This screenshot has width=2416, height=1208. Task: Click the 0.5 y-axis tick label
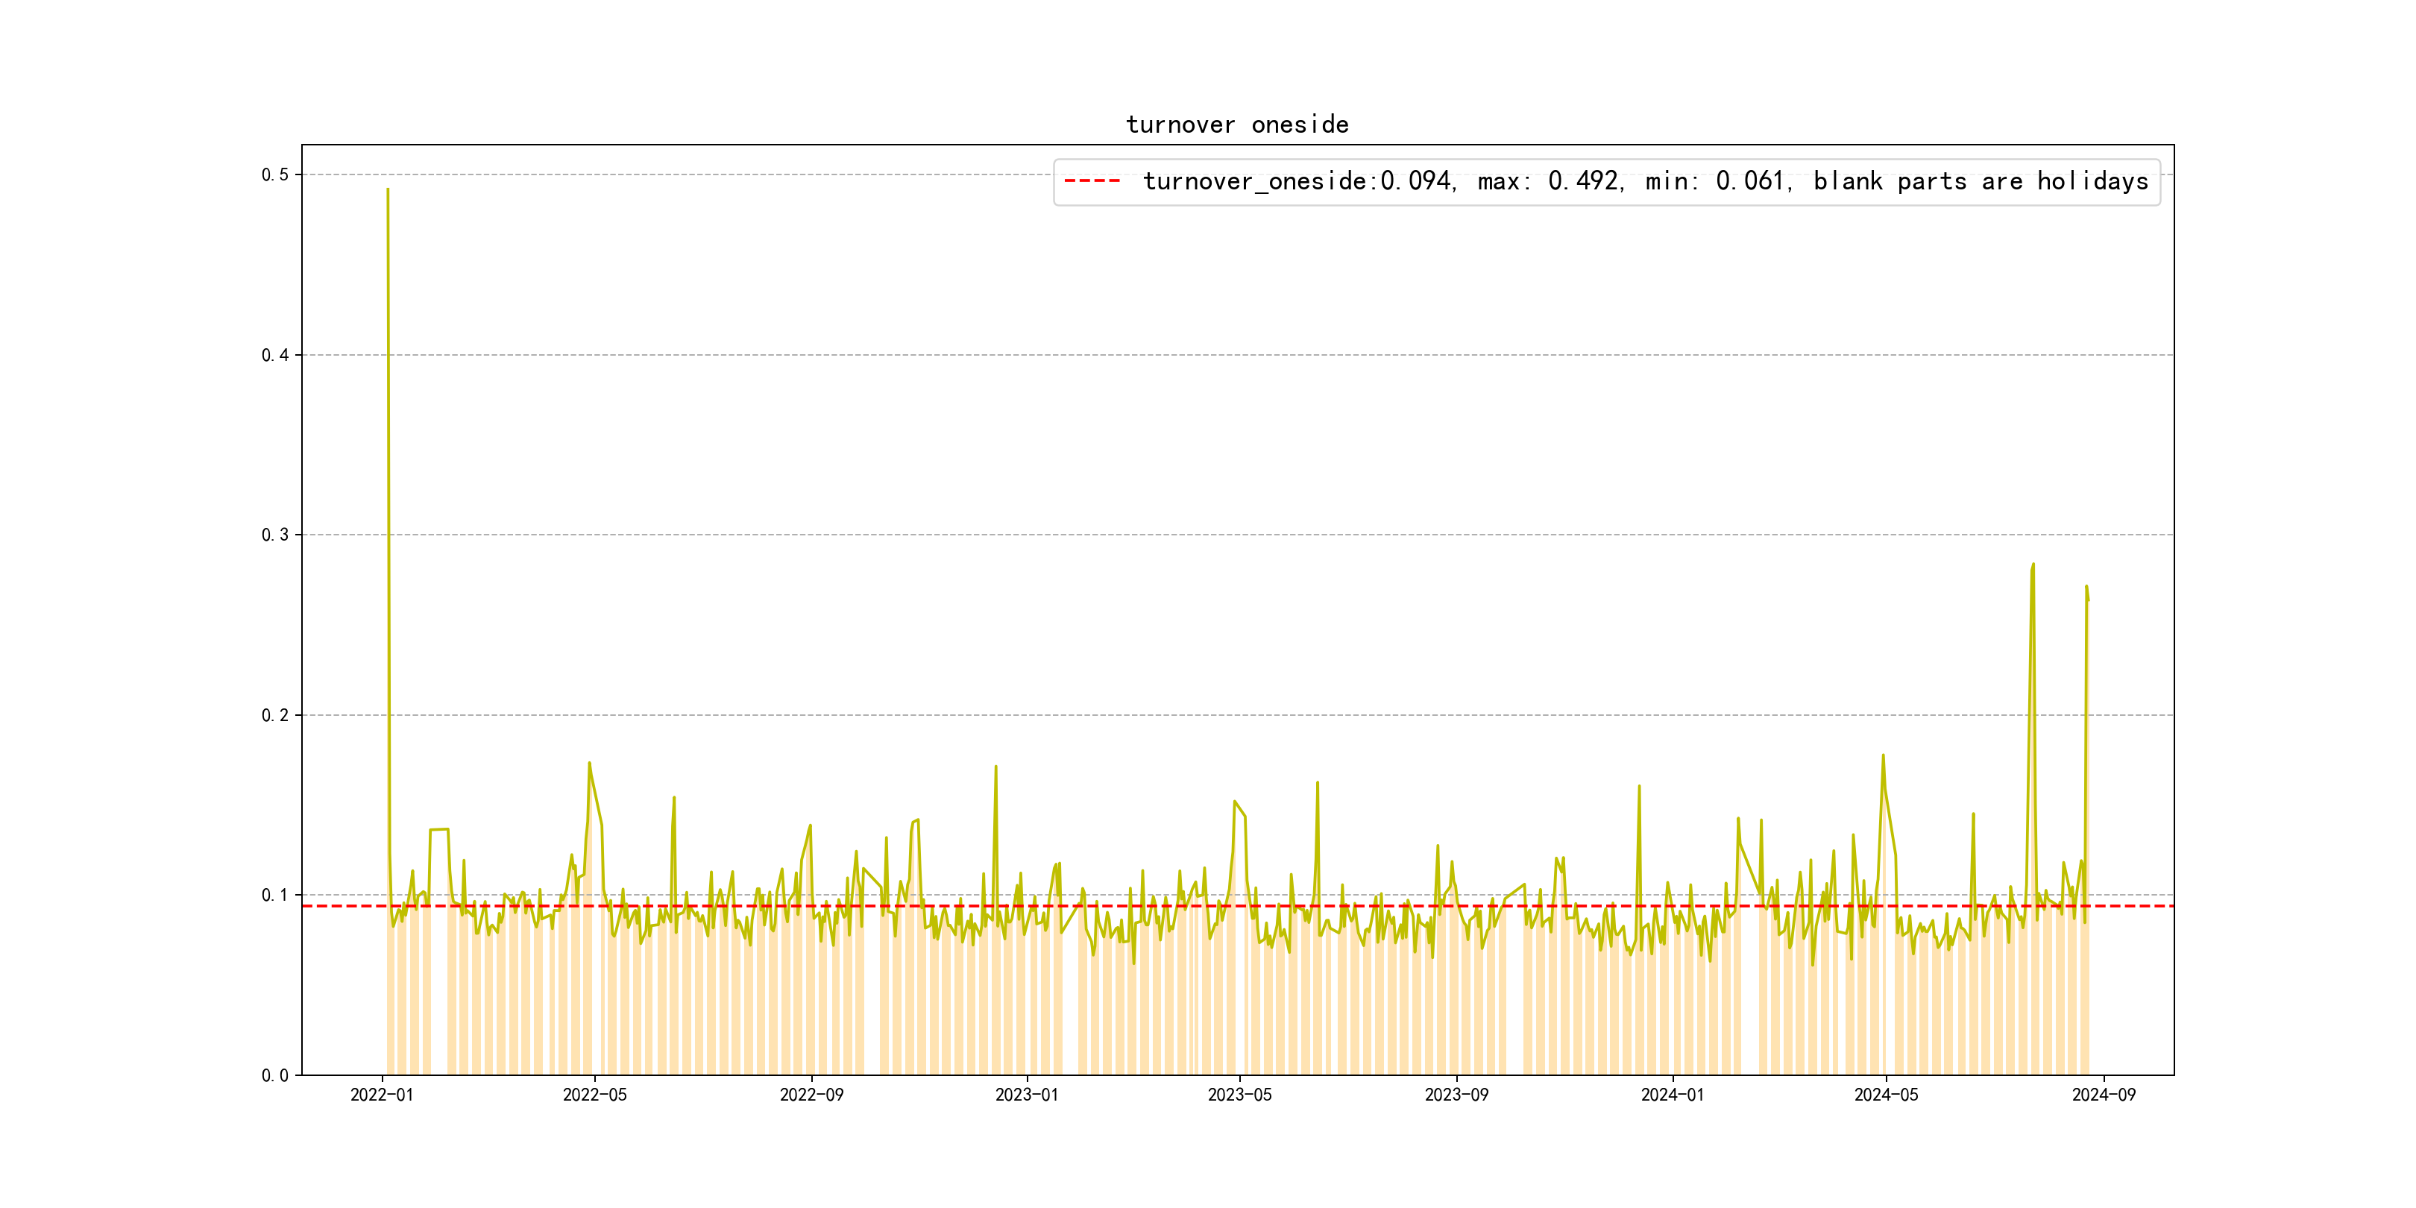click(275, 175)
